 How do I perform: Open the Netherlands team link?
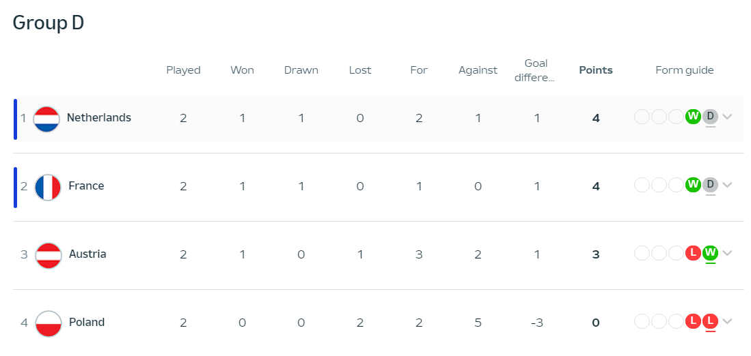[x=98, y=118]
